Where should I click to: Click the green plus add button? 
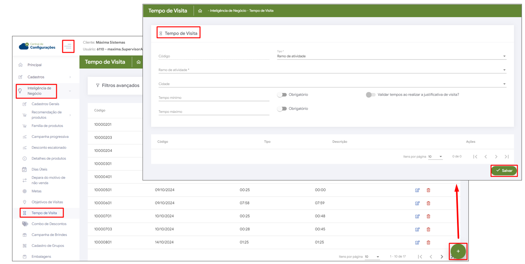458,251
